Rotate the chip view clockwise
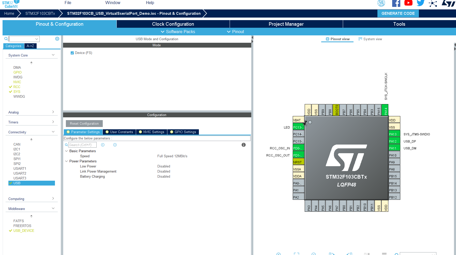 click(331, 254)
